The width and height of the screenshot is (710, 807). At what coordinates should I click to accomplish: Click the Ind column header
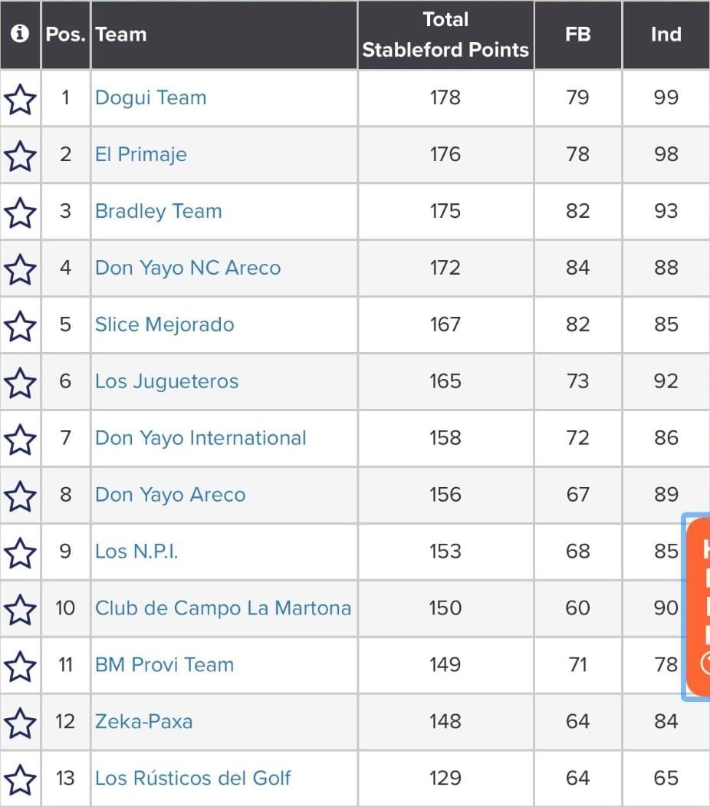point(666,35)
